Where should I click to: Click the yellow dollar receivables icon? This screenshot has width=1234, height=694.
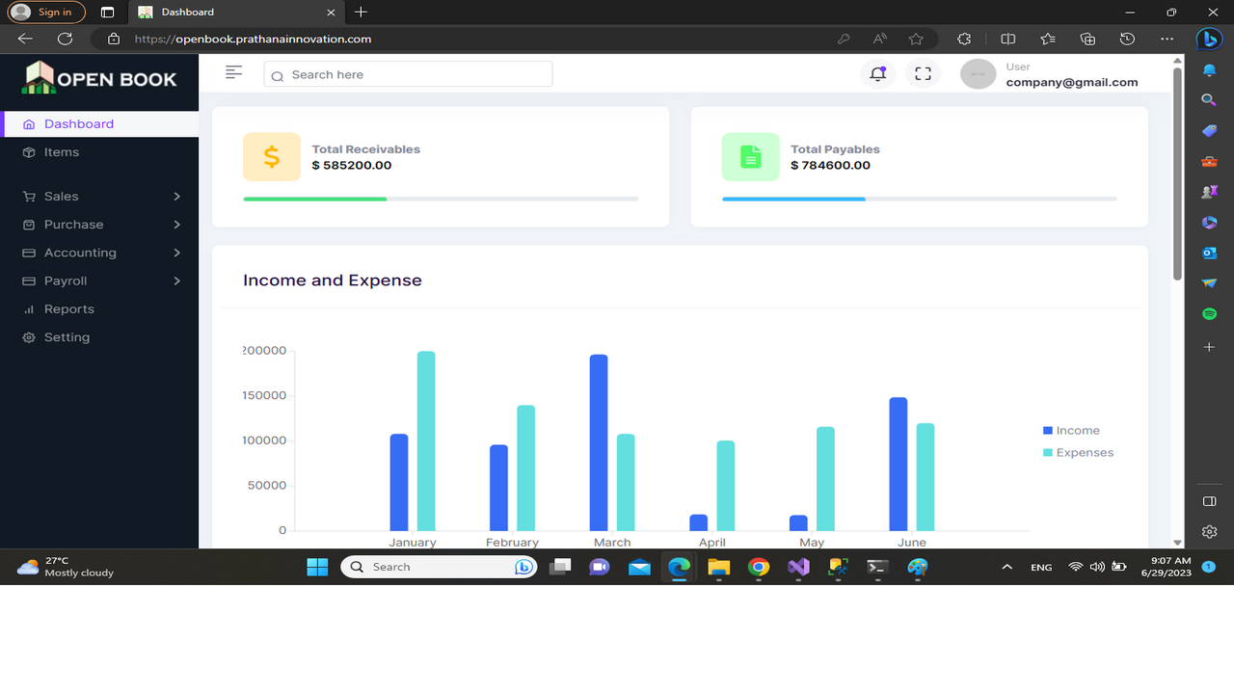(271, 156)
